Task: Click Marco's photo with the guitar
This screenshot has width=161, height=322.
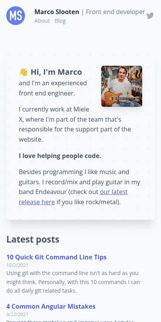Action: coord(122,86)
